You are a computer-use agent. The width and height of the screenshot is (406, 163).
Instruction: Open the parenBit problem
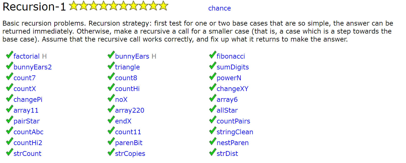pos(129,143)
